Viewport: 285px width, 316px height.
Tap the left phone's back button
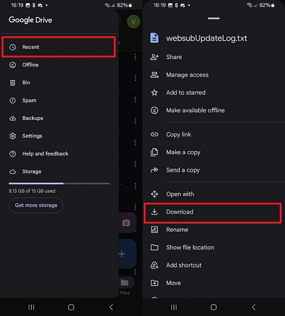(111, 307)
